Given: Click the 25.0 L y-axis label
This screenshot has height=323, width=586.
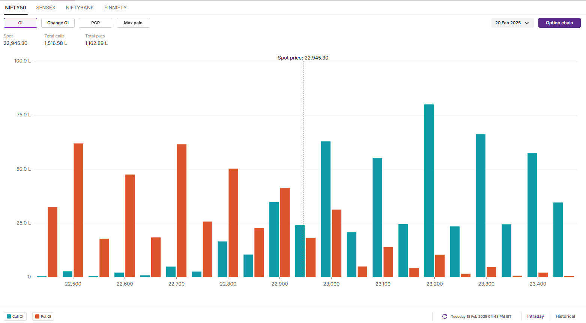Looking at the screenshot, I should pos(24,223).
